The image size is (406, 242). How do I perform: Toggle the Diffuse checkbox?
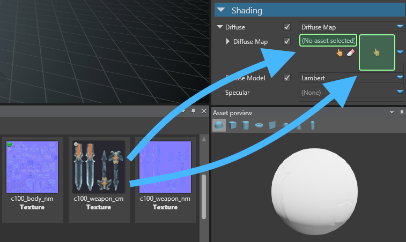pos(287,27)
